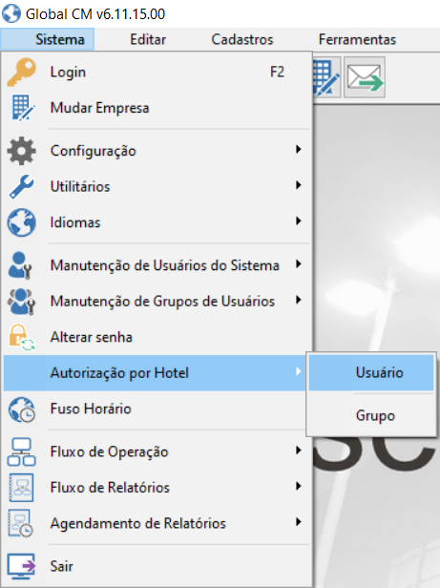Select Alterar senha entry
This screenshot has height=588, width=440.
(157, 337)
